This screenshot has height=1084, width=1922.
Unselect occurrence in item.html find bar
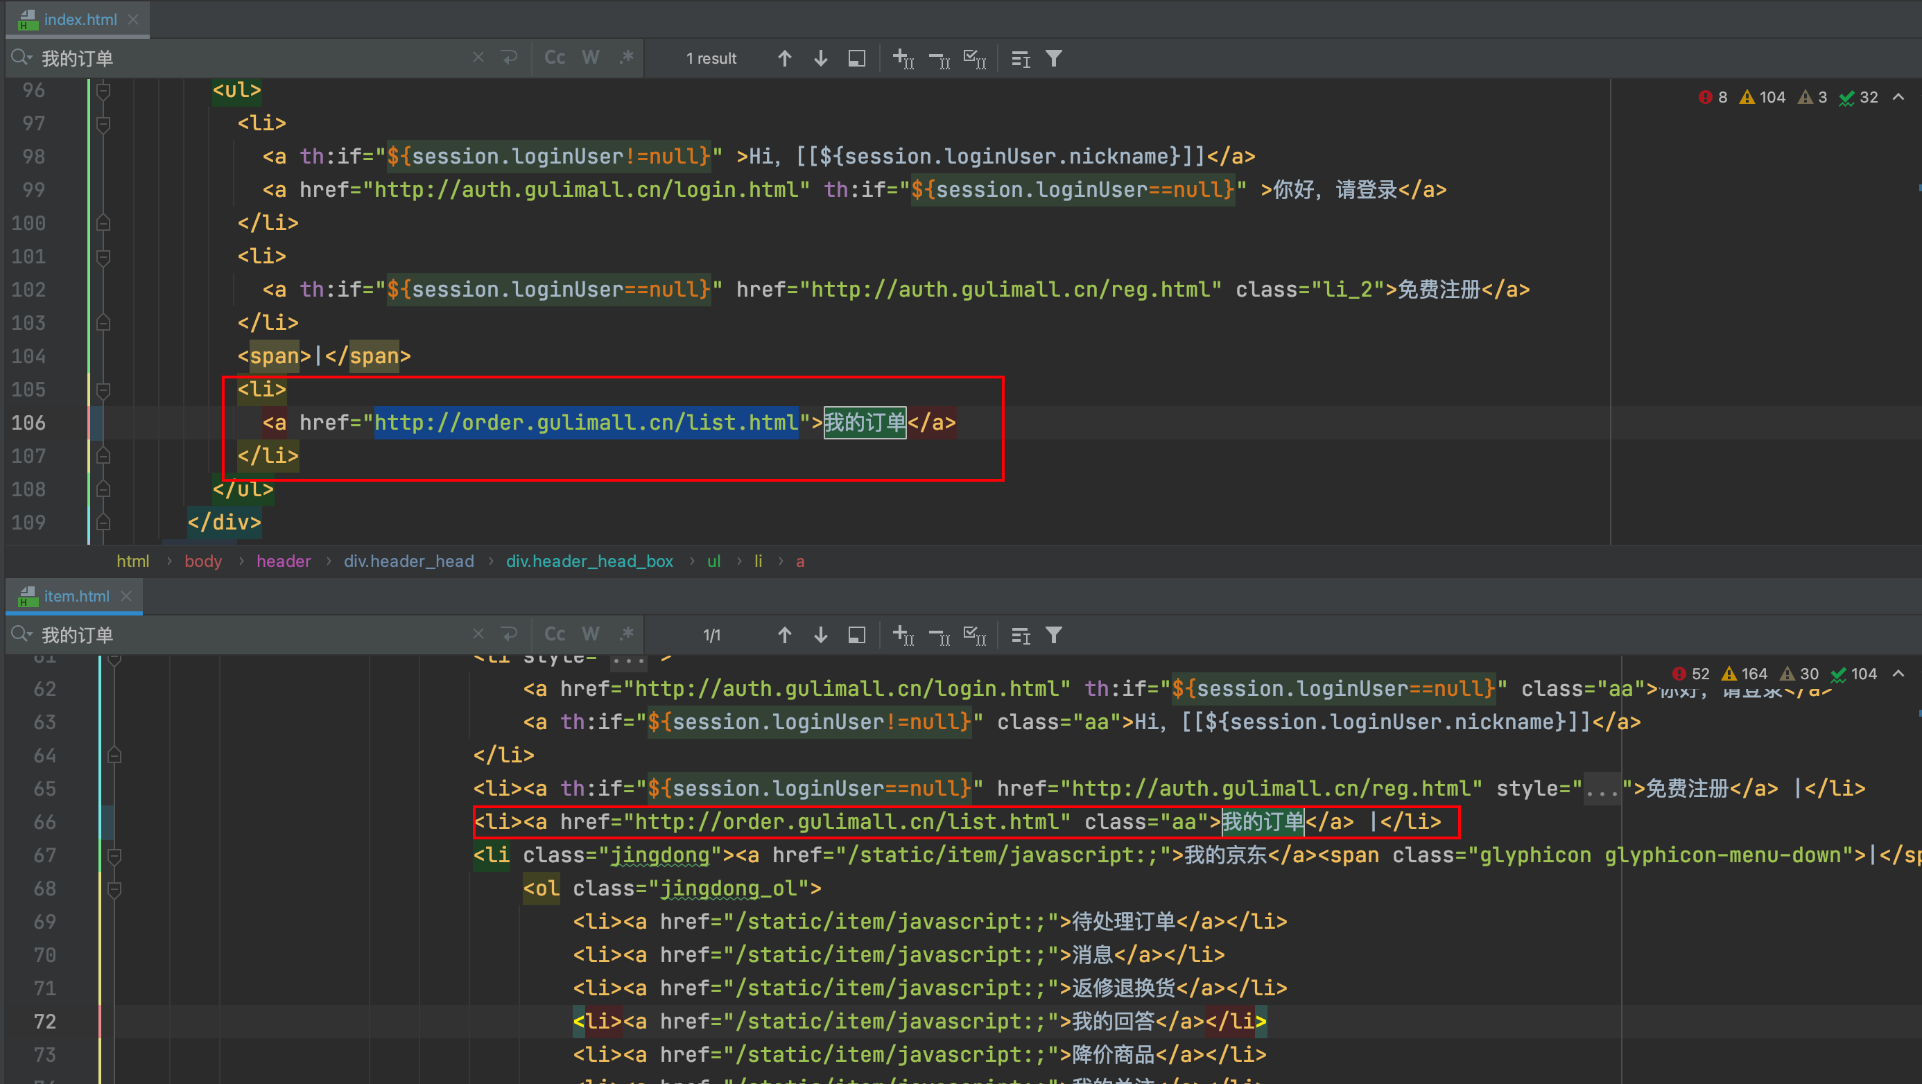940,635
